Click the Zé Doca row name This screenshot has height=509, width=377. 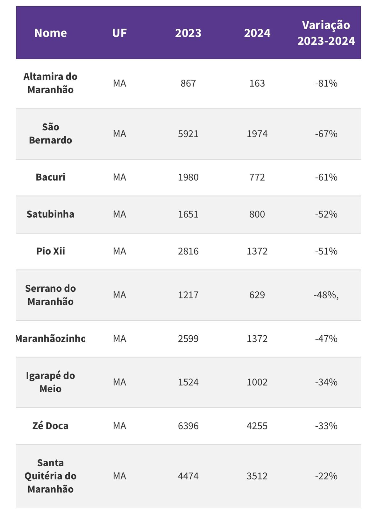pyautogui.click(x=51, y=426)
